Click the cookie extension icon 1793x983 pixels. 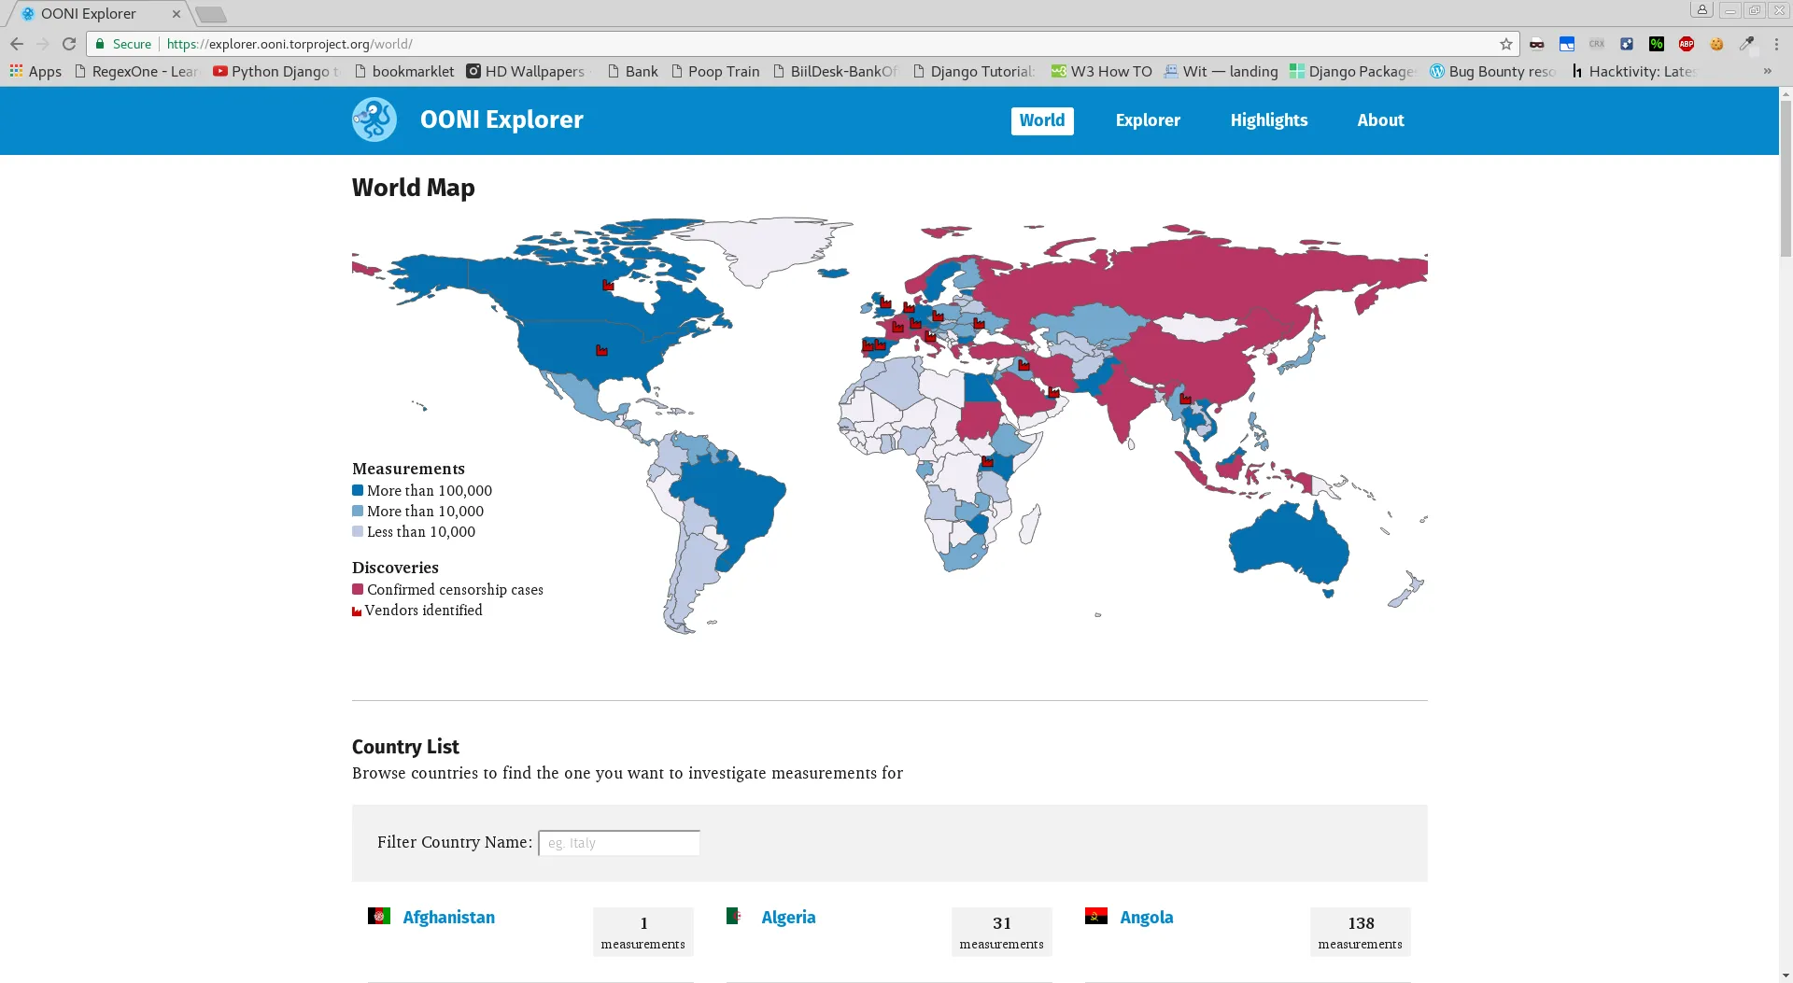1716,44
